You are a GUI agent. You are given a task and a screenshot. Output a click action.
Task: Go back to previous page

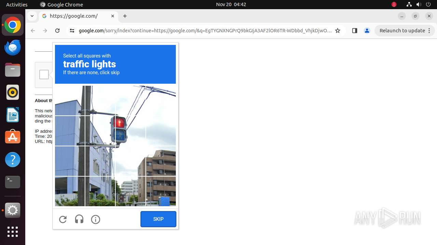pos(33,31)
